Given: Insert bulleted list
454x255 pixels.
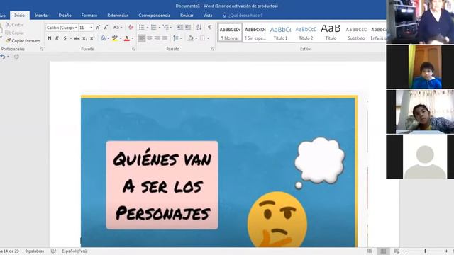Looking at the screenshot, I should pos(142,27).
